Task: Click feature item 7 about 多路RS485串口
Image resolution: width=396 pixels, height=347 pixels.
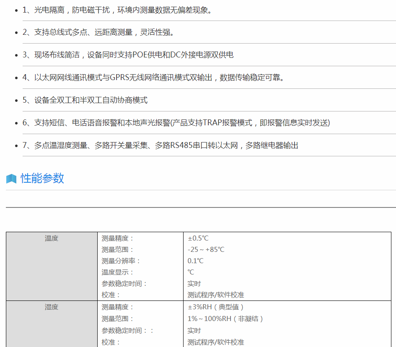Action: (x=160, y=145)
